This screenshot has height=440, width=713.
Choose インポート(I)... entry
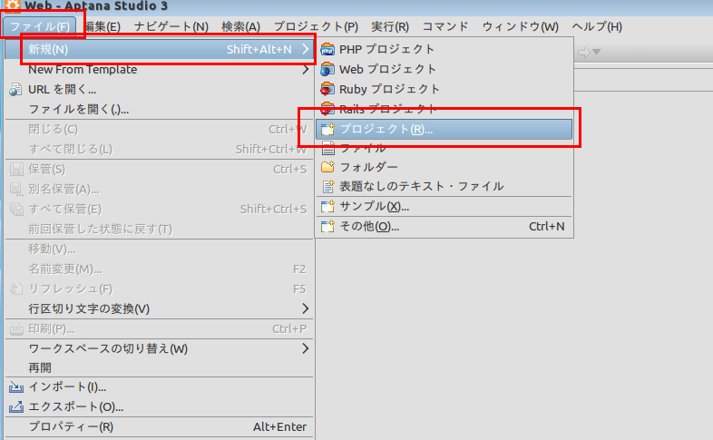159,386
